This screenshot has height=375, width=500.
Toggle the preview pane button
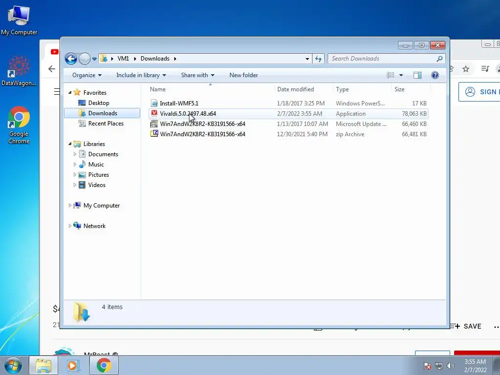pos(417,75)
